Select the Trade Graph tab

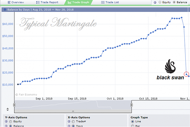pyautogui.click(x=78, y=2)
